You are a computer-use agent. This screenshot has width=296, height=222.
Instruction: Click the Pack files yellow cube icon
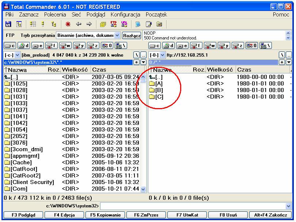coord(103,24)
